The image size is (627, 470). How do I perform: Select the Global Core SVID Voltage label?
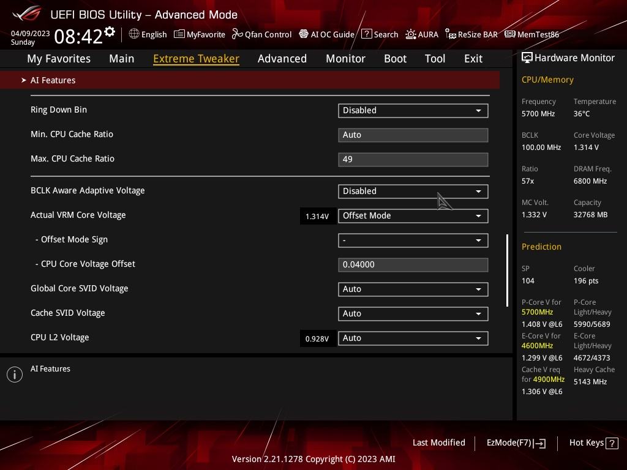79,289
